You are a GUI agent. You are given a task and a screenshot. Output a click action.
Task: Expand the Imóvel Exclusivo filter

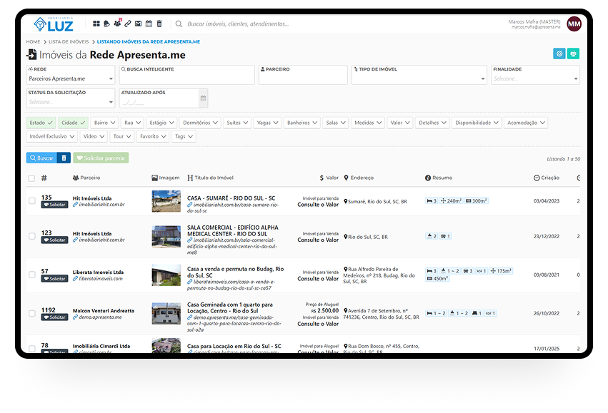click(x=51, y=136)
